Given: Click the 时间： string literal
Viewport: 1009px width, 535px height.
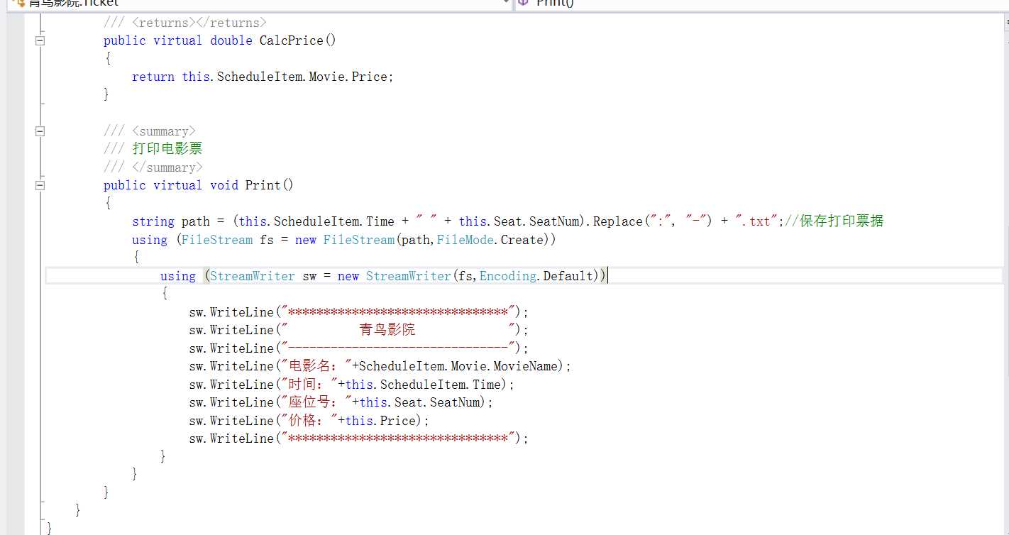Looking at the screenshot, I should pos(309,385).
